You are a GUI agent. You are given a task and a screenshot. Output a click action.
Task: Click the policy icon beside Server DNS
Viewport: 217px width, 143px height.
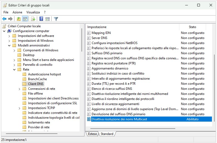89,38
